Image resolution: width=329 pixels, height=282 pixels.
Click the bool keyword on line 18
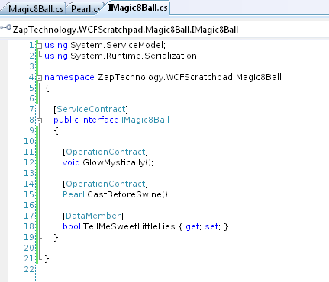click(x=72, y=226)
